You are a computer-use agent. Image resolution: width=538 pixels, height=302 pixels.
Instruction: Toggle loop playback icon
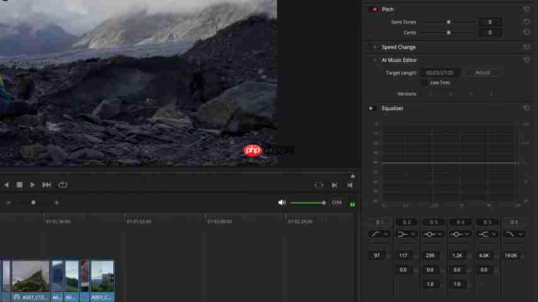pyautogui.click(x=62, y=185)
